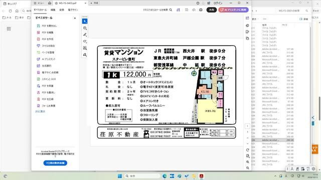Open '生成要約' generative summary tool
Screen dimensions: 321x180
(44, 66)
